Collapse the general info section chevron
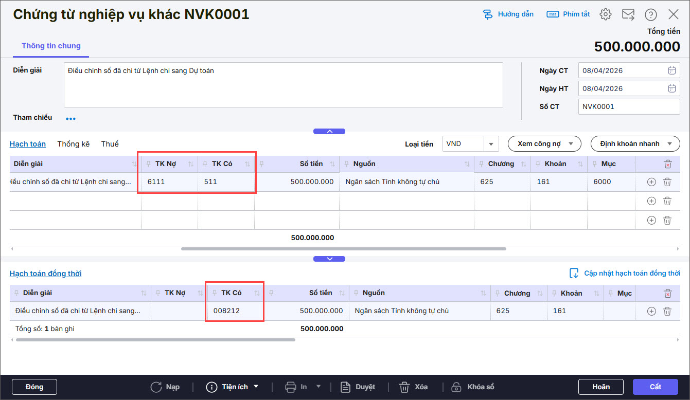Viewport: 690px width, 400px height. click(329, 132)
